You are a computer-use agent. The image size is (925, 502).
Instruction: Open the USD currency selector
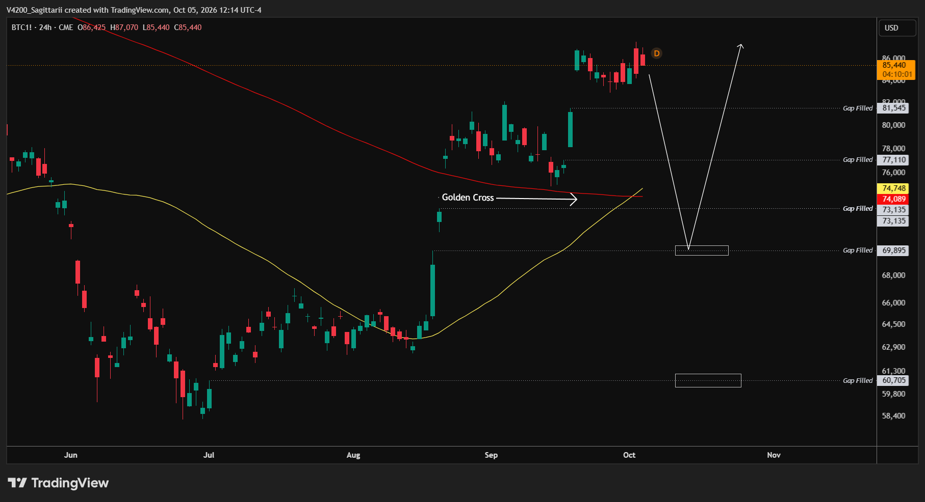click(897, 28)
